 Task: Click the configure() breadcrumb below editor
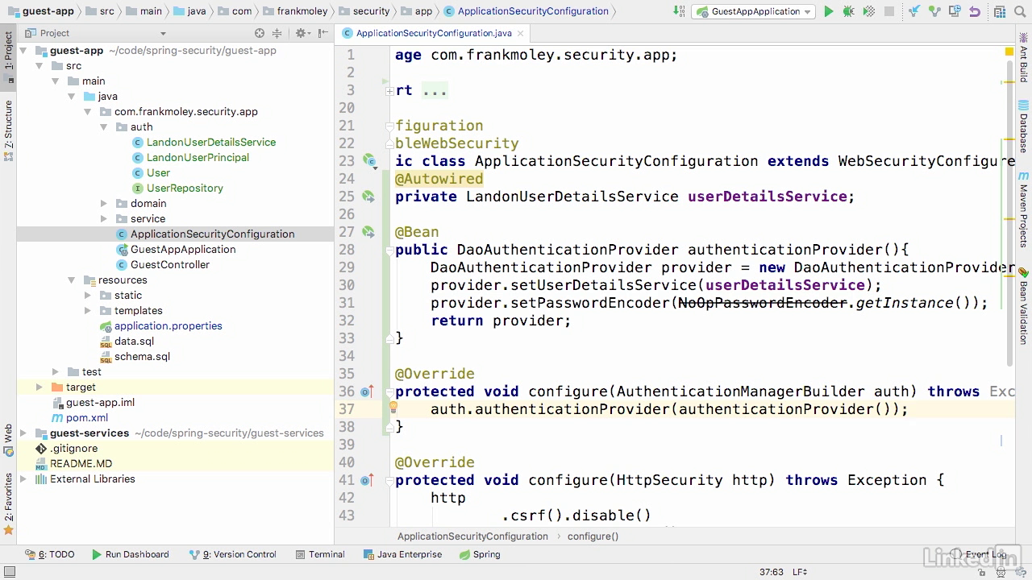593,536
